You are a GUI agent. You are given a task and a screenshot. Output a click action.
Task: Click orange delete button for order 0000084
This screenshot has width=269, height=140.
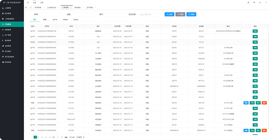pos(264,130)
